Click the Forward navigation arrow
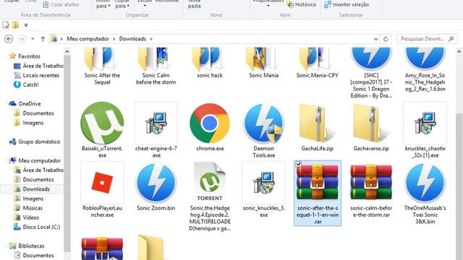 pos(22,38)
